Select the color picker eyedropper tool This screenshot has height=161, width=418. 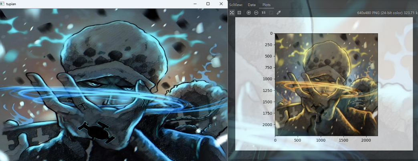tap(279, 12)
